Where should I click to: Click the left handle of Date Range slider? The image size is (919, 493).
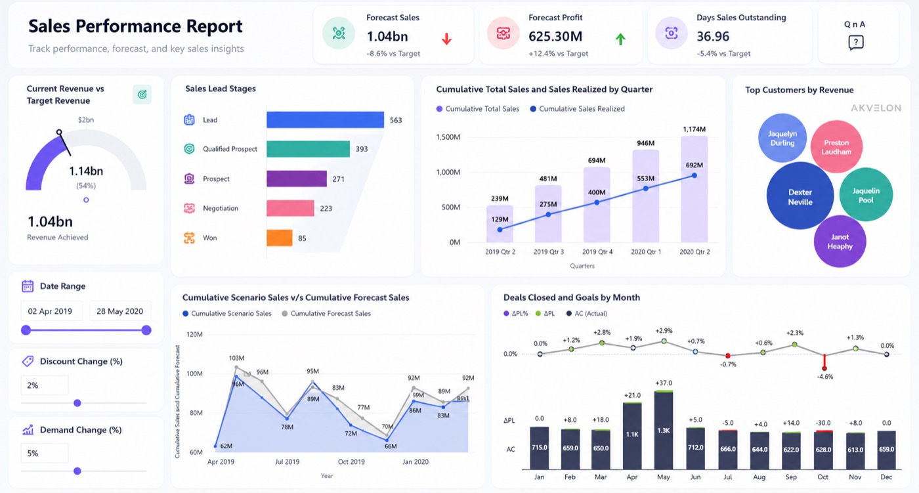click(26, 330)
